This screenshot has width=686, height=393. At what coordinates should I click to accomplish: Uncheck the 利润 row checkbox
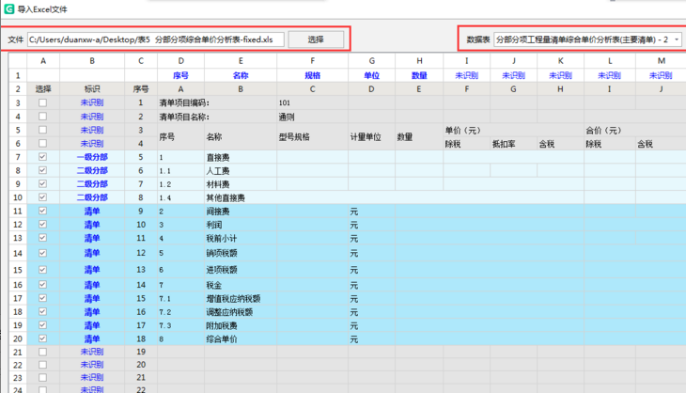point(42,225)
